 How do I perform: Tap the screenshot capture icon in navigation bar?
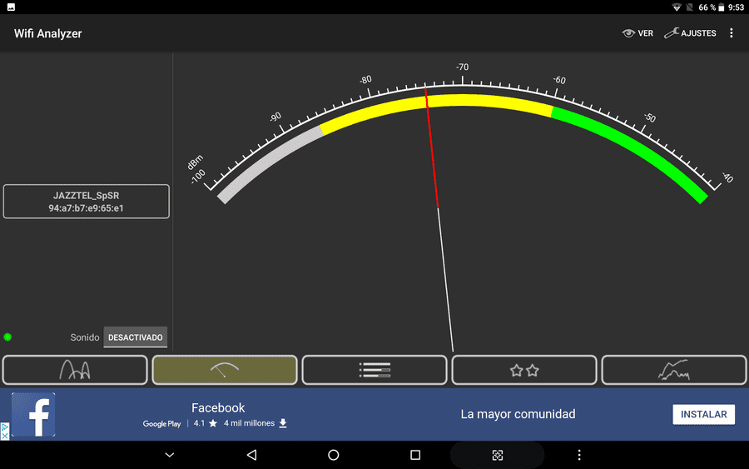point(498,455)
